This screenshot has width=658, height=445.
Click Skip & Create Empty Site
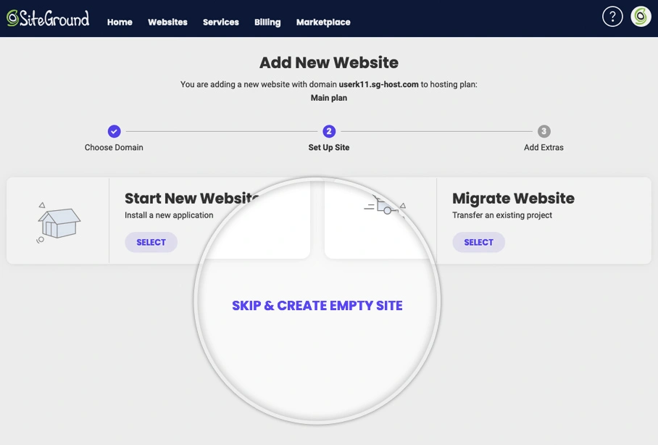coord(317,306)
